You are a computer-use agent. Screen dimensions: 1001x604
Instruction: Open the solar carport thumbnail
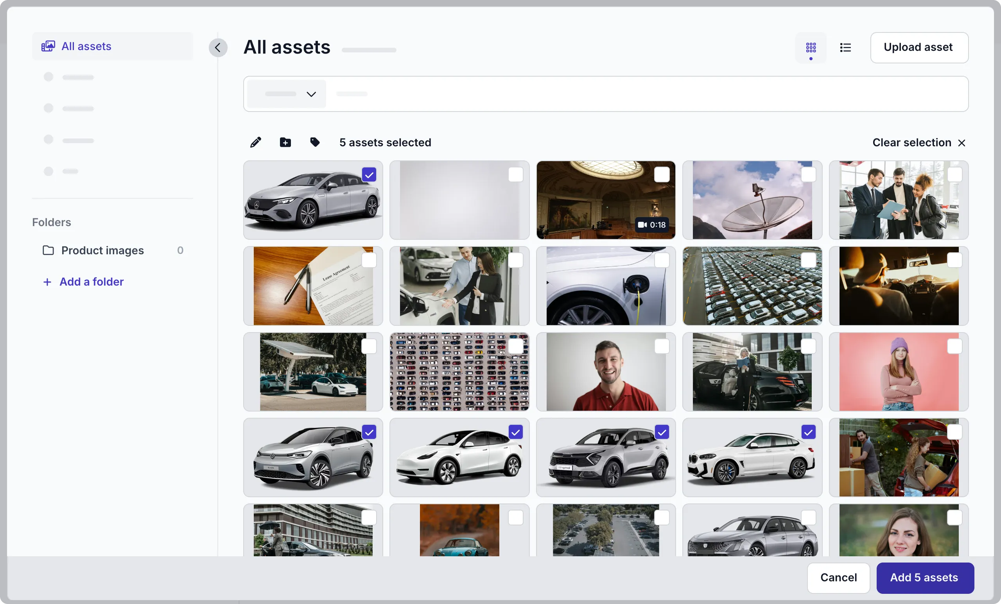pyautogui.click(x=313, y=372)
